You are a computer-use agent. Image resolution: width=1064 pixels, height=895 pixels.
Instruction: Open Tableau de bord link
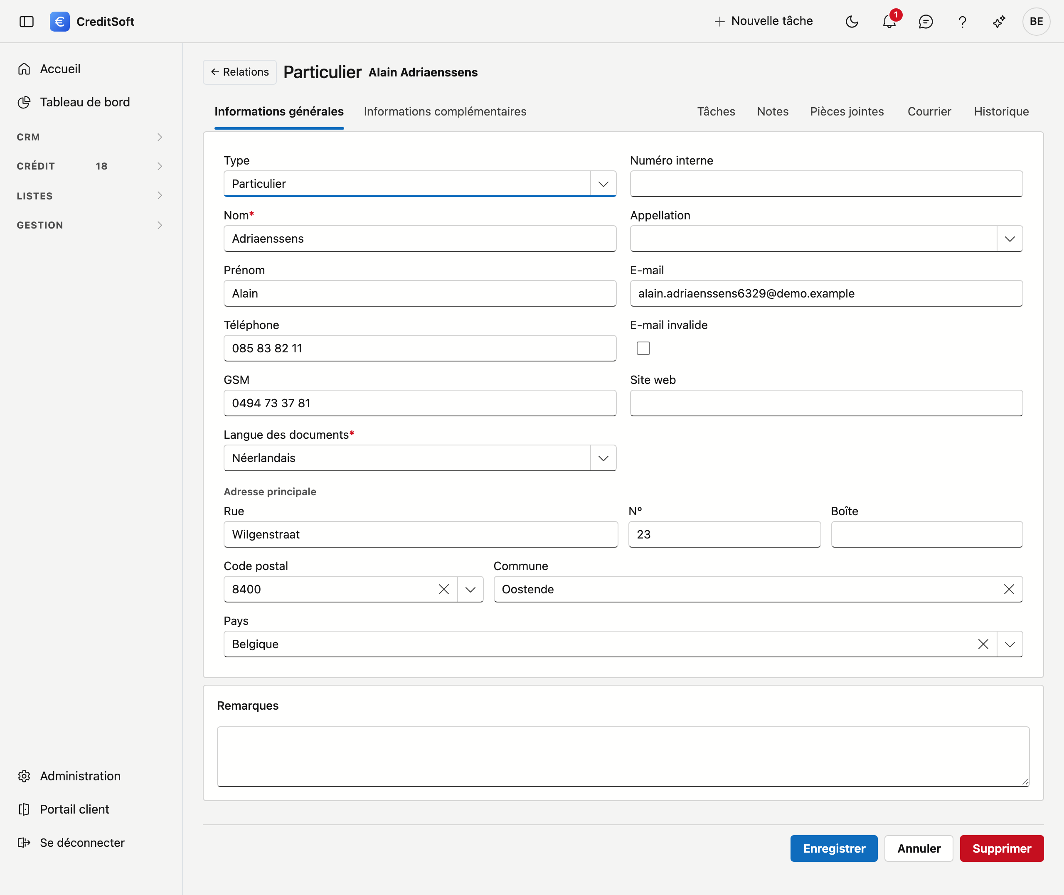(85, 102)
